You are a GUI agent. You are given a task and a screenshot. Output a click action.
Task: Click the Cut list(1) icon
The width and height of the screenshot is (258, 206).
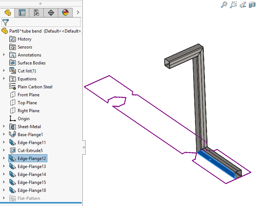tap(13, 71)
